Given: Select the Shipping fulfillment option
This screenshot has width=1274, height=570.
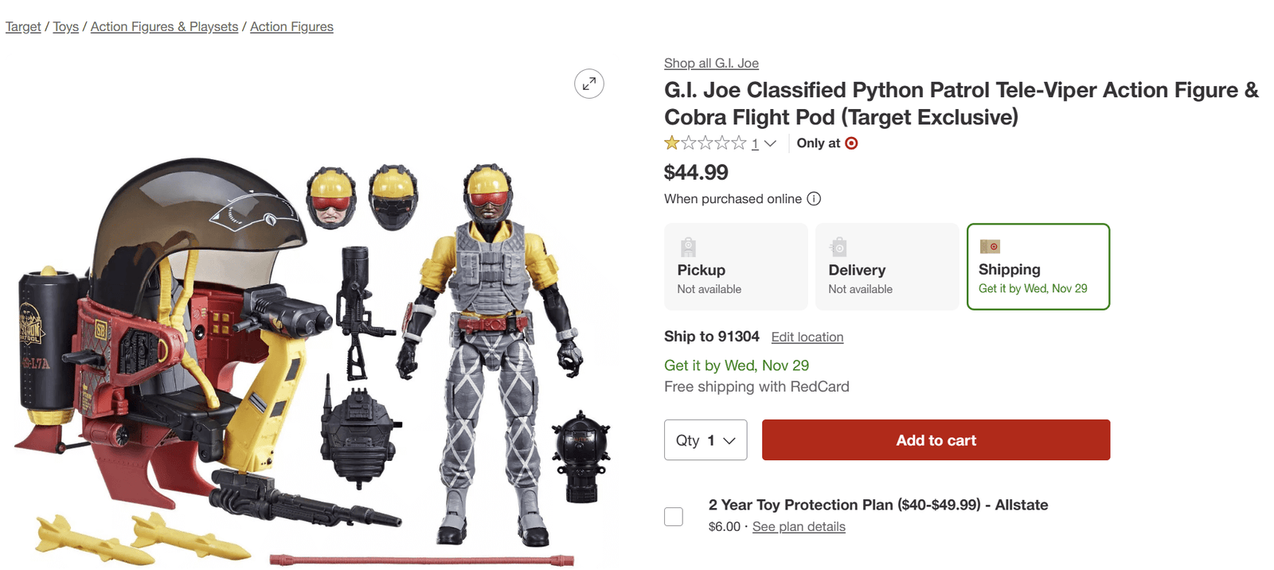Looking at the screenshot, I should pos(1038,267).
